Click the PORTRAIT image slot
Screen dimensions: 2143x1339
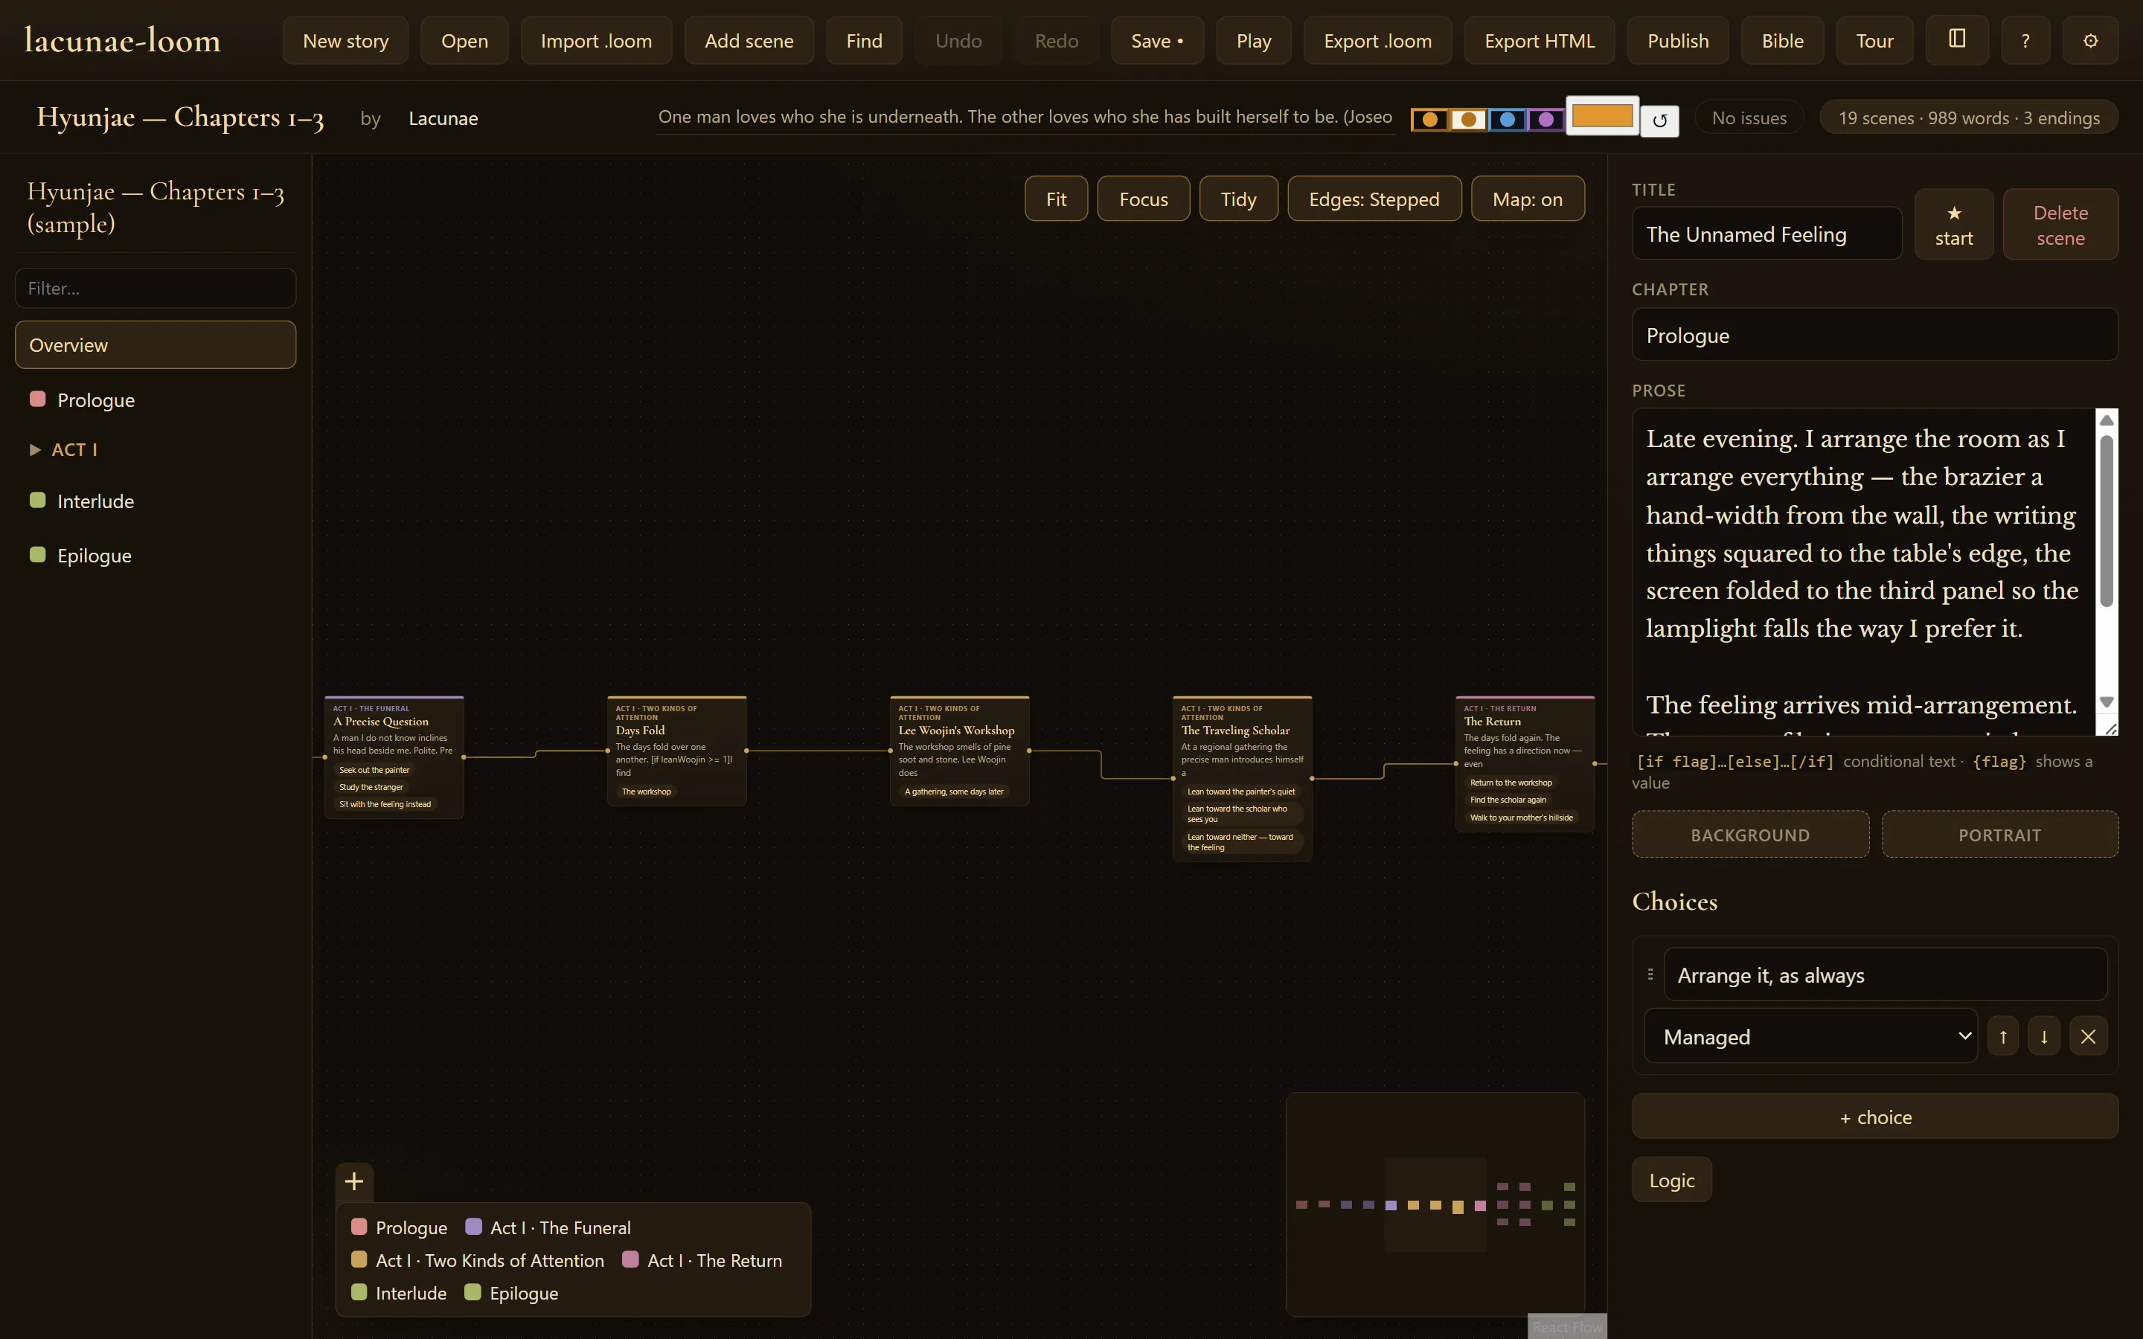pos(1999,834)
